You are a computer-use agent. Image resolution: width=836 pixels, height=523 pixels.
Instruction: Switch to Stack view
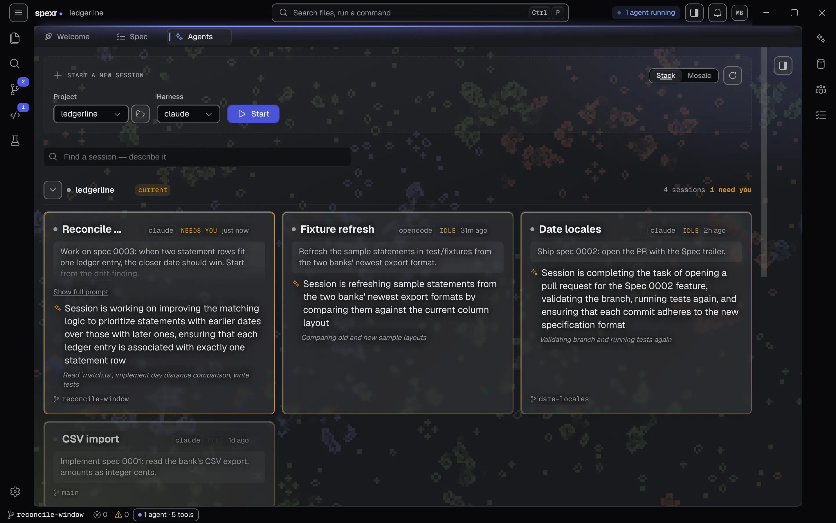[665, 76]
